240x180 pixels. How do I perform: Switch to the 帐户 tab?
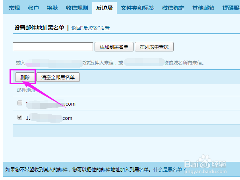33,8
